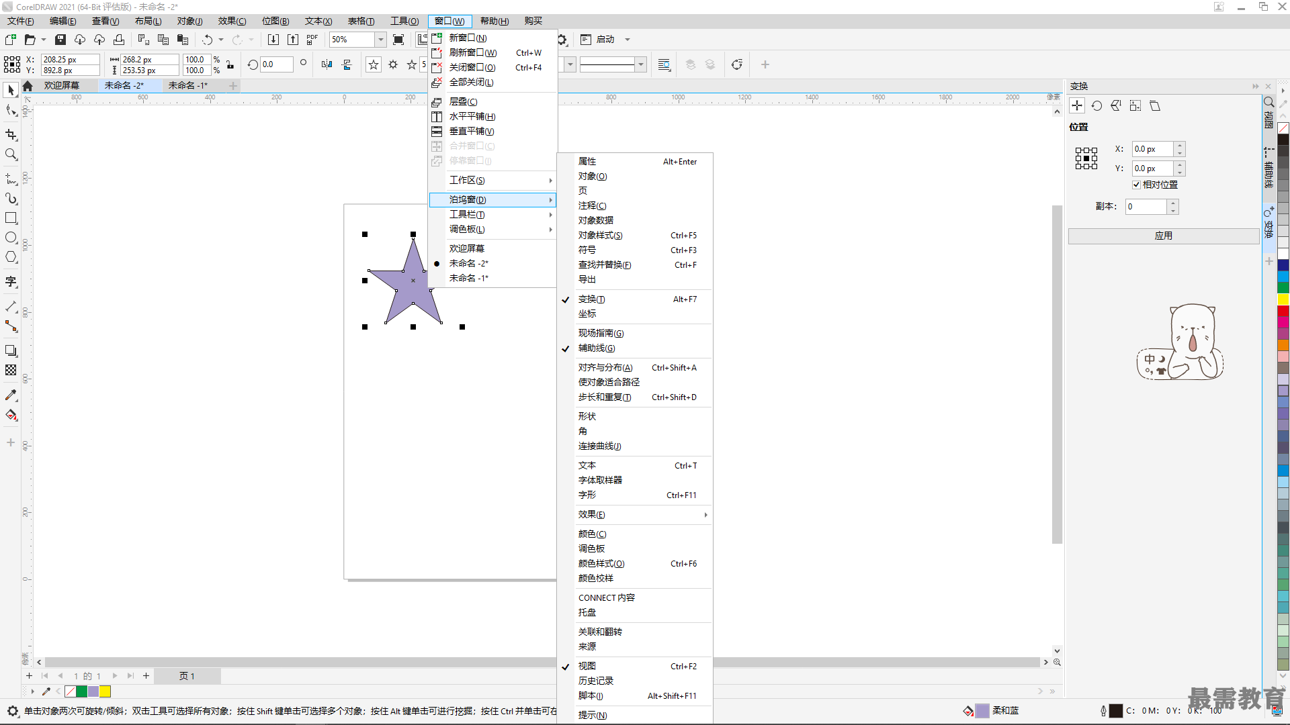Select the Artistic Media tool
The image size is (1290, 725).
pos(11,199)
